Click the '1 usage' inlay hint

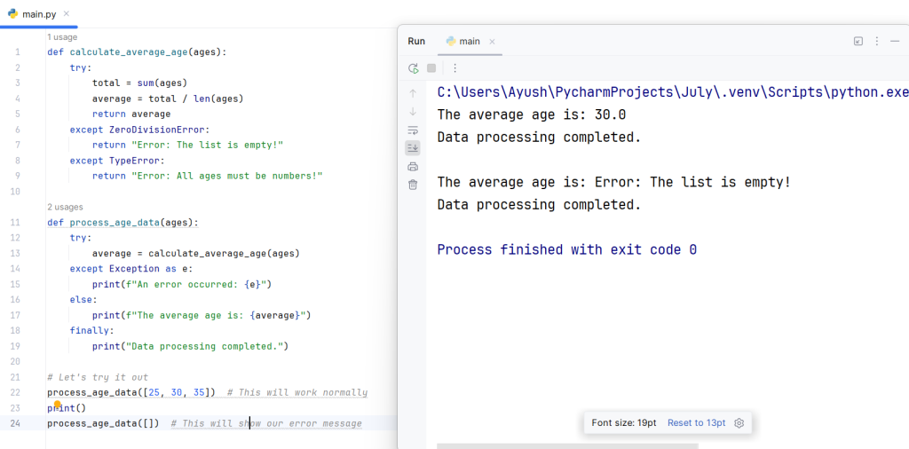click(x=62, y=36)
